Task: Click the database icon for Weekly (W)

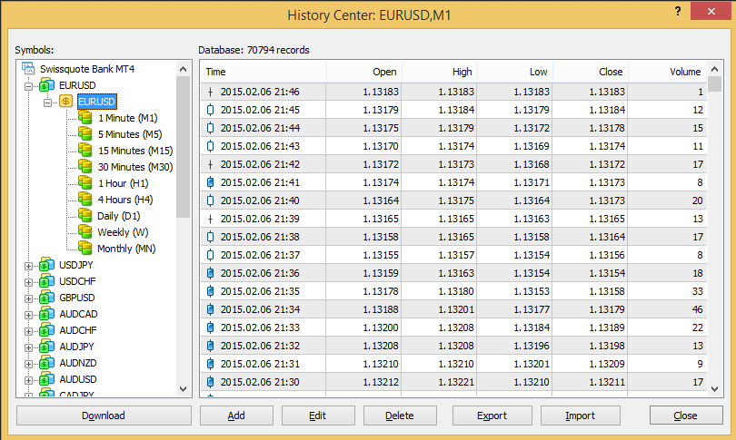Action: pos(85,232)
